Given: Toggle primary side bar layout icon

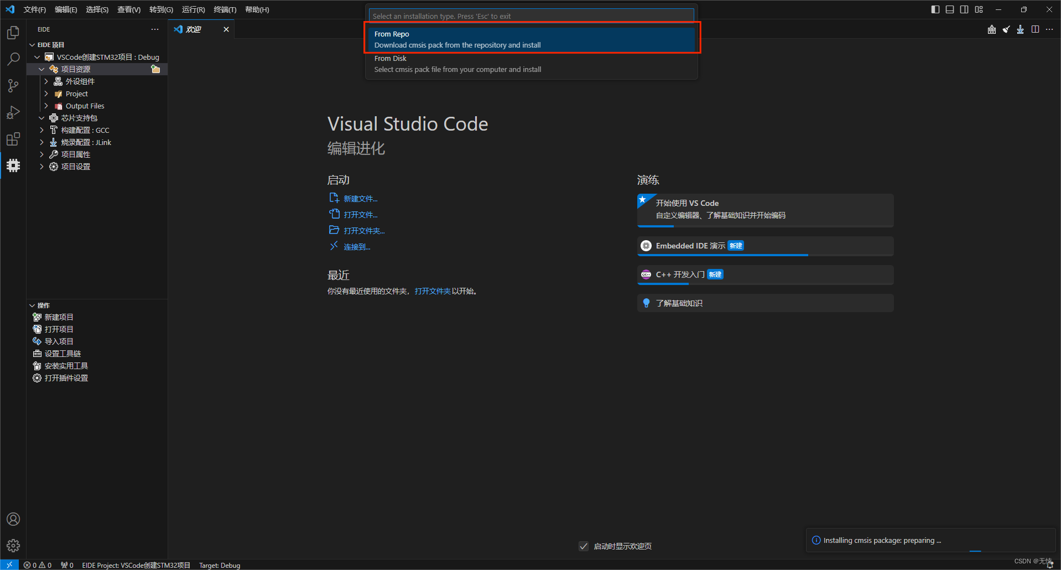Looking at the screenshot, I should tap(935, 9).
